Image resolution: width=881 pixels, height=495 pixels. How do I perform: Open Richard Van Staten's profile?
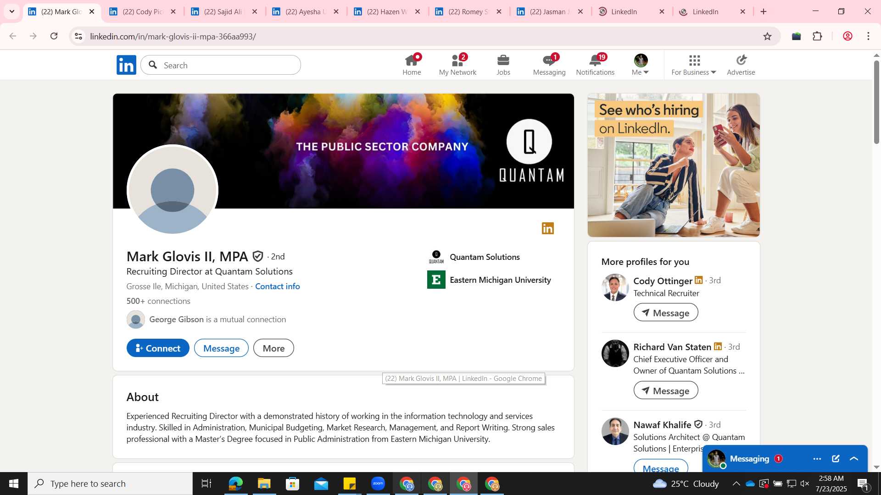(672, 347)
